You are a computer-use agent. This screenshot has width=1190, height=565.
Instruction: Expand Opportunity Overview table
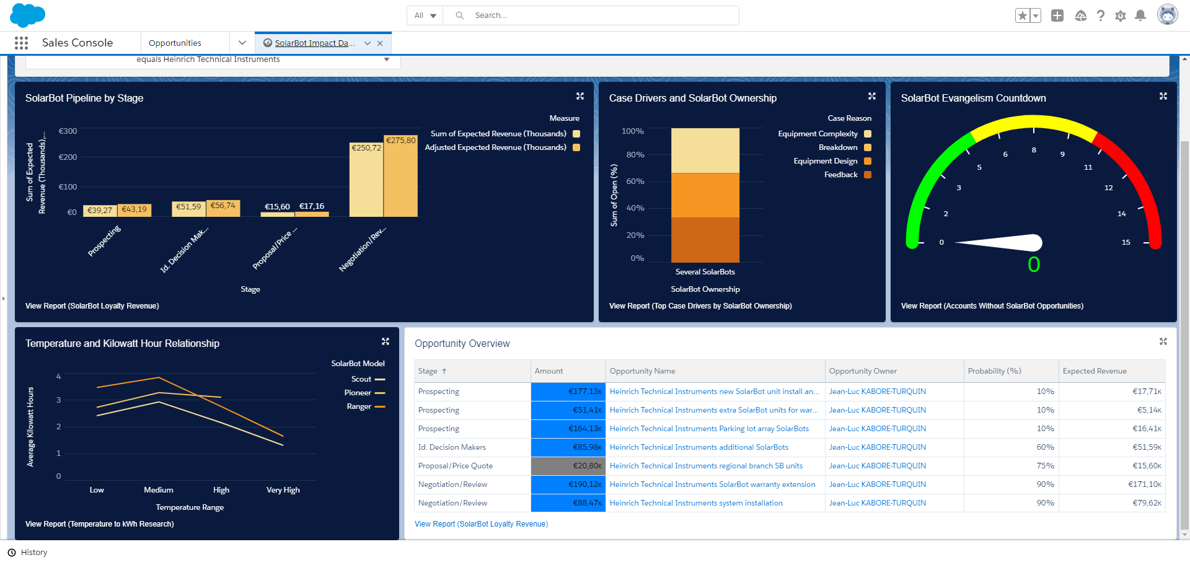pos(1163,341)
